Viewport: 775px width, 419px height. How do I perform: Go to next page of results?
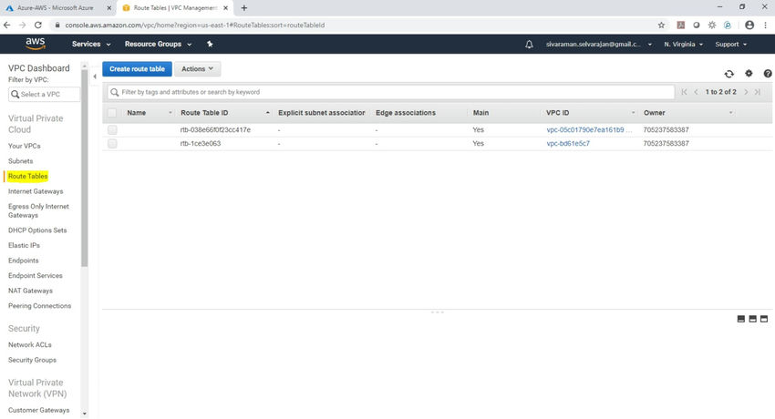pyautogui.click(x=746, y=92)
